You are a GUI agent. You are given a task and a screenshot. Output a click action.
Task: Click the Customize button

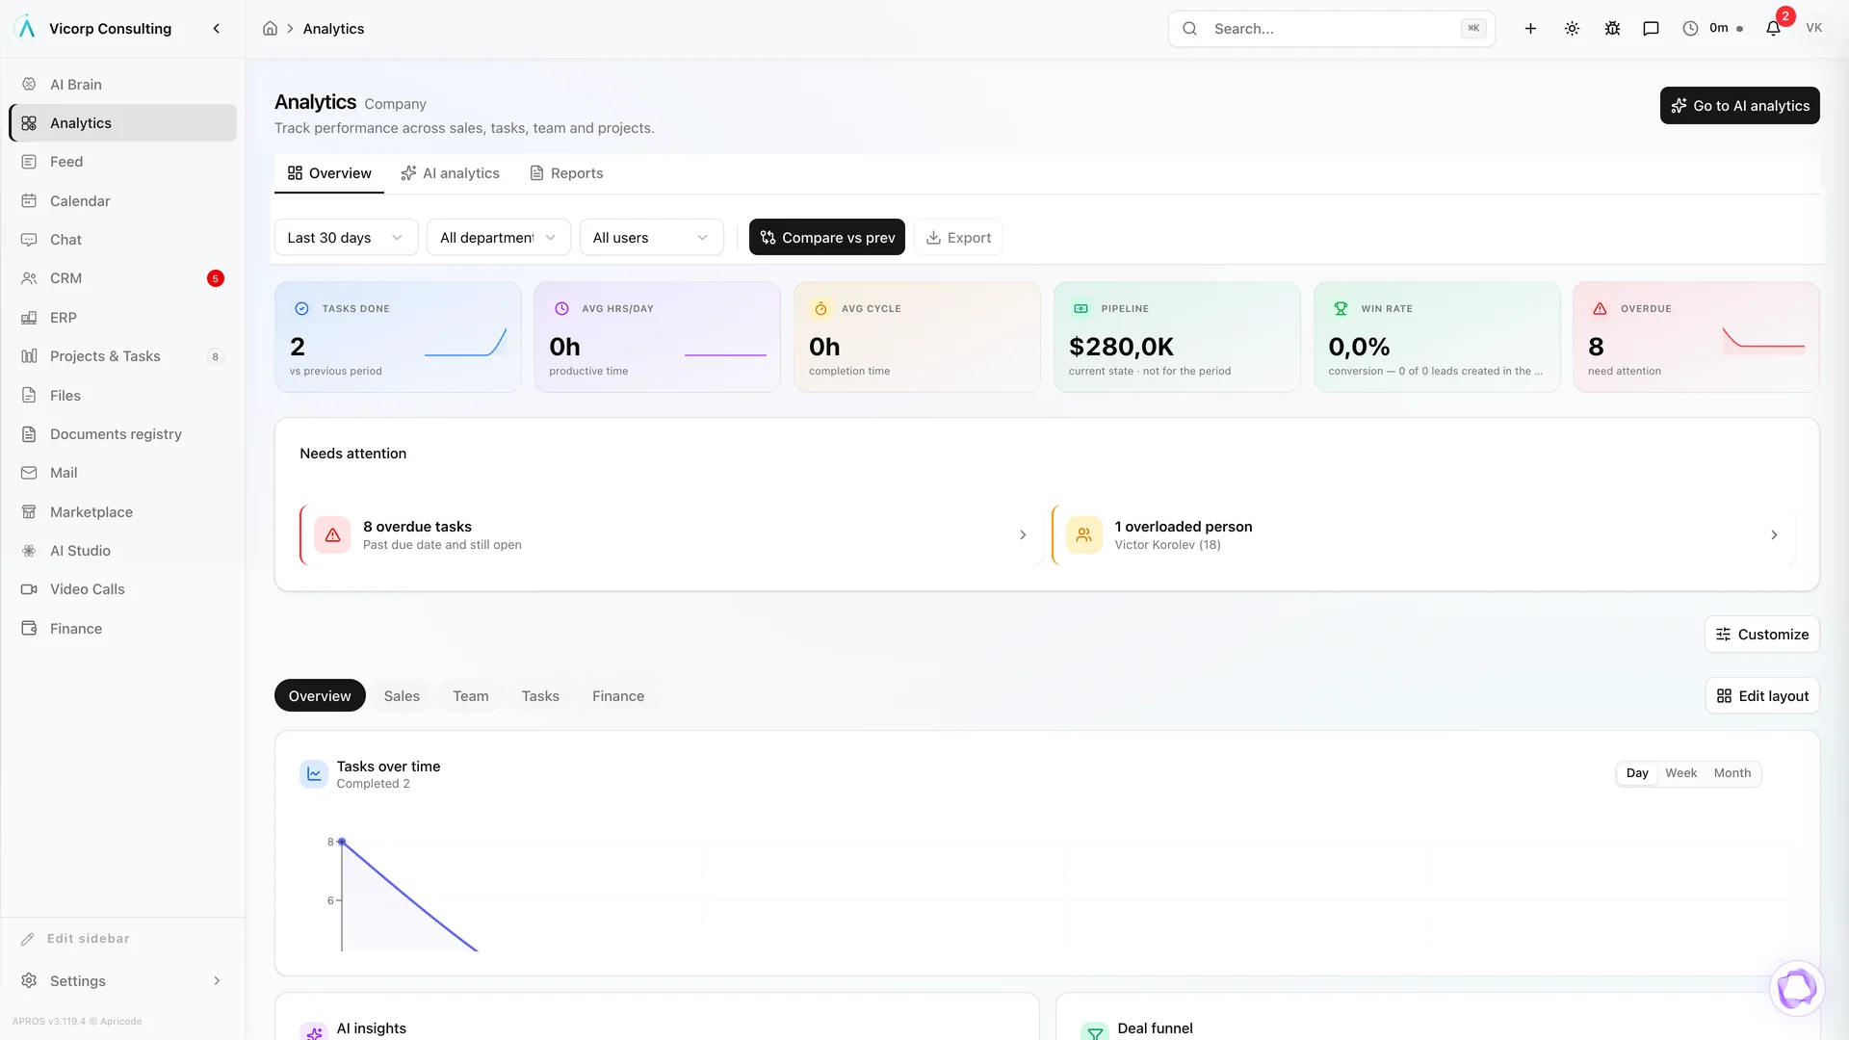1761,634
